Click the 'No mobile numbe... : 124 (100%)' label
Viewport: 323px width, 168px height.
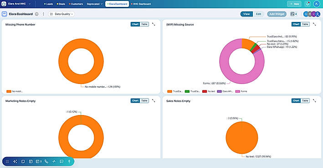pyautogui.click(x=103, y=87)
